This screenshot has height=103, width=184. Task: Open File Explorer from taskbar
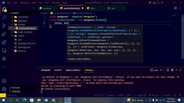(x=39, y=100)
